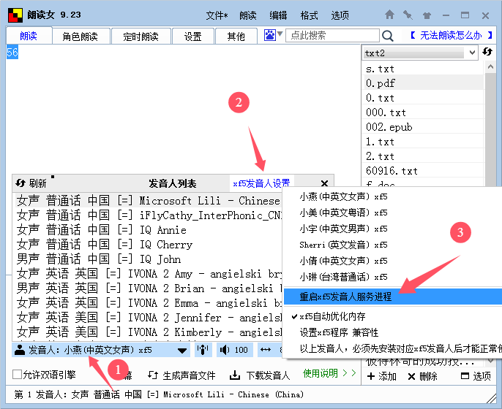This screenshot has height=409, width=502.
Task: Select IQ Annie voice row
Action: [149, 230]
